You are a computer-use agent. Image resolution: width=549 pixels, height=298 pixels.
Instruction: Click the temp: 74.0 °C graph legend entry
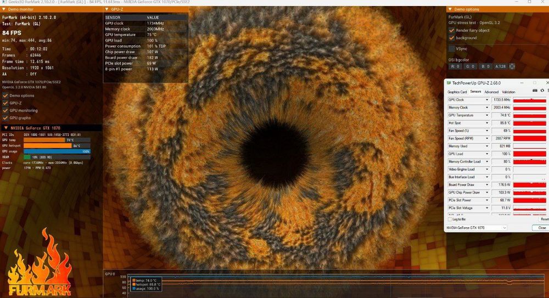click(144, 280)
